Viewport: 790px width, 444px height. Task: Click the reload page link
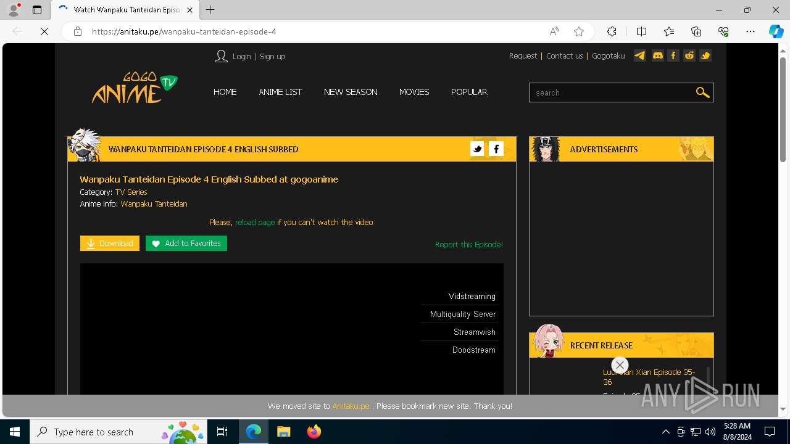(255, 222)
